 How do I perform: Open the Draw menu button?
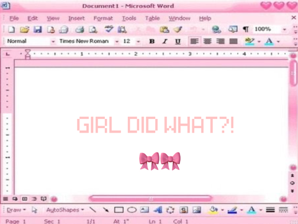point(16,210)
